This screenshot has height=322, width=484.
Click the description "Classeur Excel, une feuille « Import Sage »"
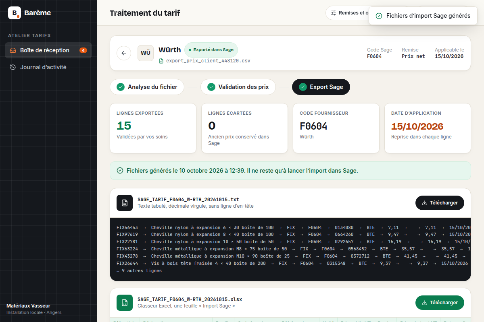pos(186,306)
